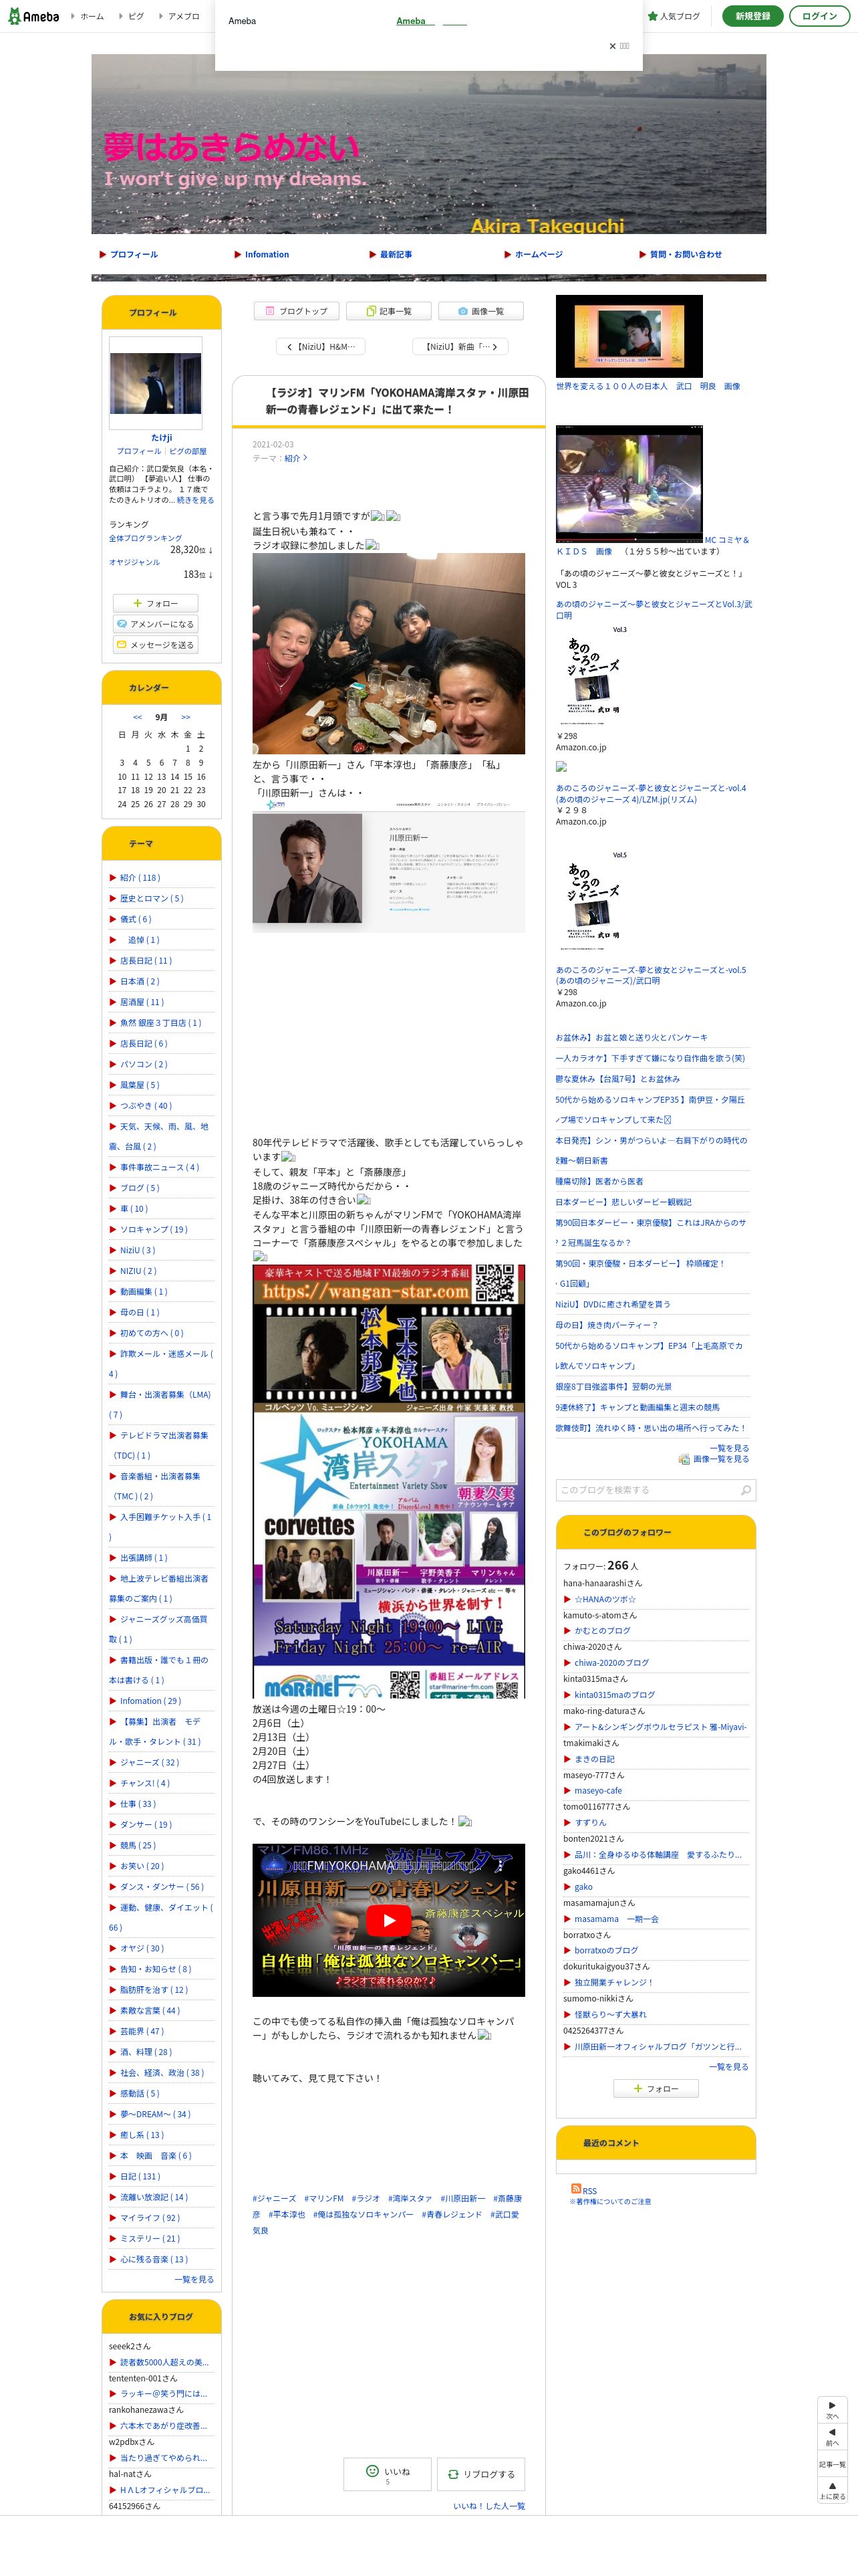The height and width of the screenshot is (2576, 858).
Task: Focus the このブログを検索する search field
Action: coord(648,1491)
